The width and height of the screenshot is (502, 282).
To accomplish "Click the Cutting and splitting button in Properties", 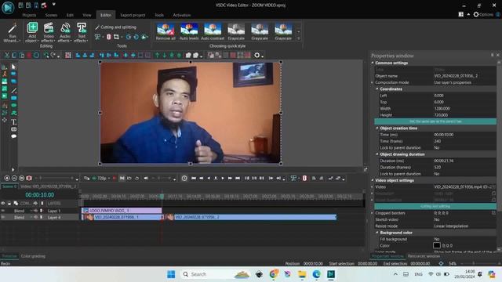I will [435, 207].
